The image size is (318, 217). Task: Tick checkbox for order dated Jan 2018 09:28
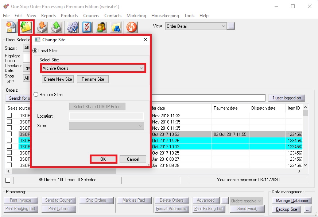[x=9, y=165]
